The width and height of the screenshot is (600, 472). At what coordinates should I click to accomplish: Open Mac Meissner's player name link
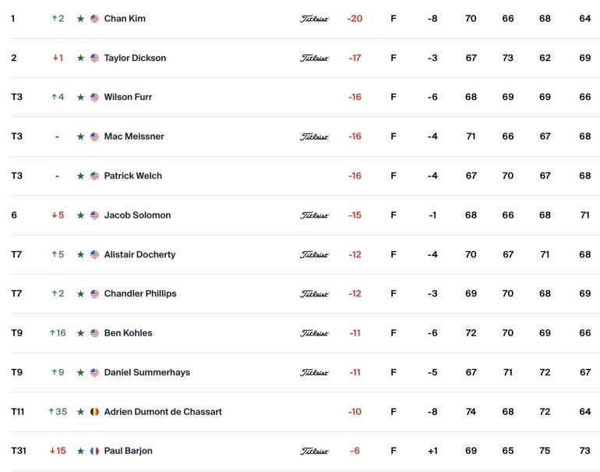(x=134, y=137)
